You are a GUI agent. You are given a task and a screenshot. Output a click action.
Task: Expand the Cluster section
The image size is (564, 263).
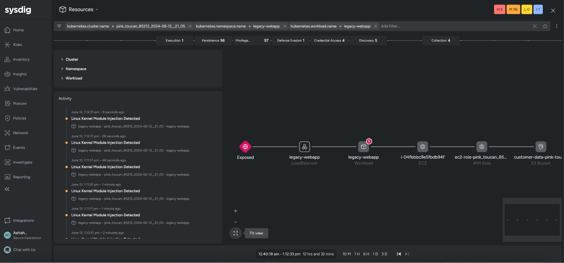click(x=69, y=59)
